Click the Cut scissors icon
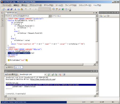120x104 pixels. (15, 9)
